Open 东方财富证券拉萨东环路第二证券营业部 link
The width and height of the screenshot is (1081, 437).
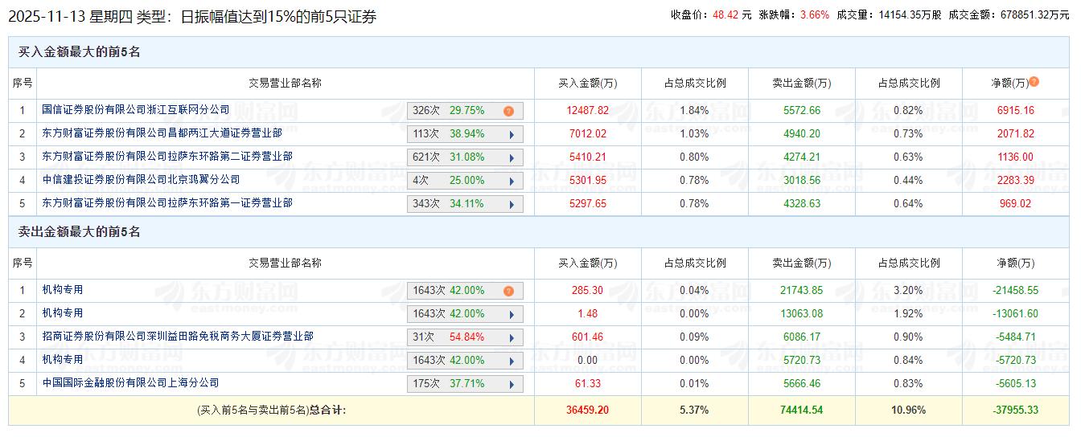167,157
